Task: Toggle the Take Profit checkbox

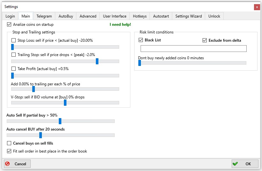Action: (x=14, y=69)
